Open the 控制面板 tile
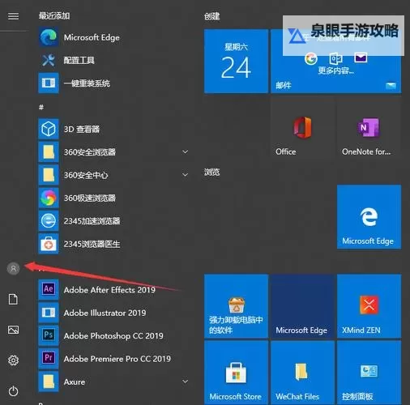Image resolution: width=410 pixels, height=405 pixels. pos(369,373)
